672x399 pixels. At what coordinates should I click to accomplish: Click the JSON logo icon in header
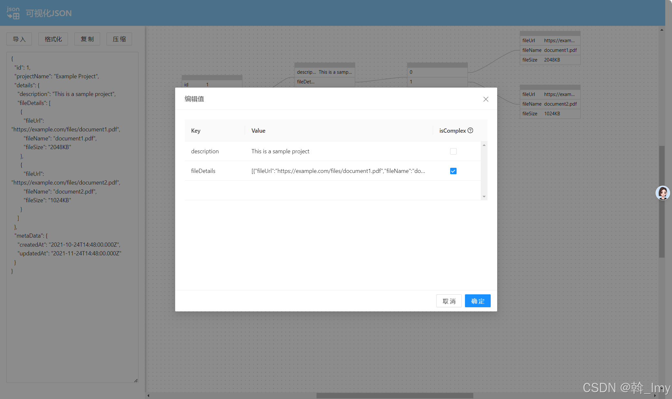(x=13, y=13)
